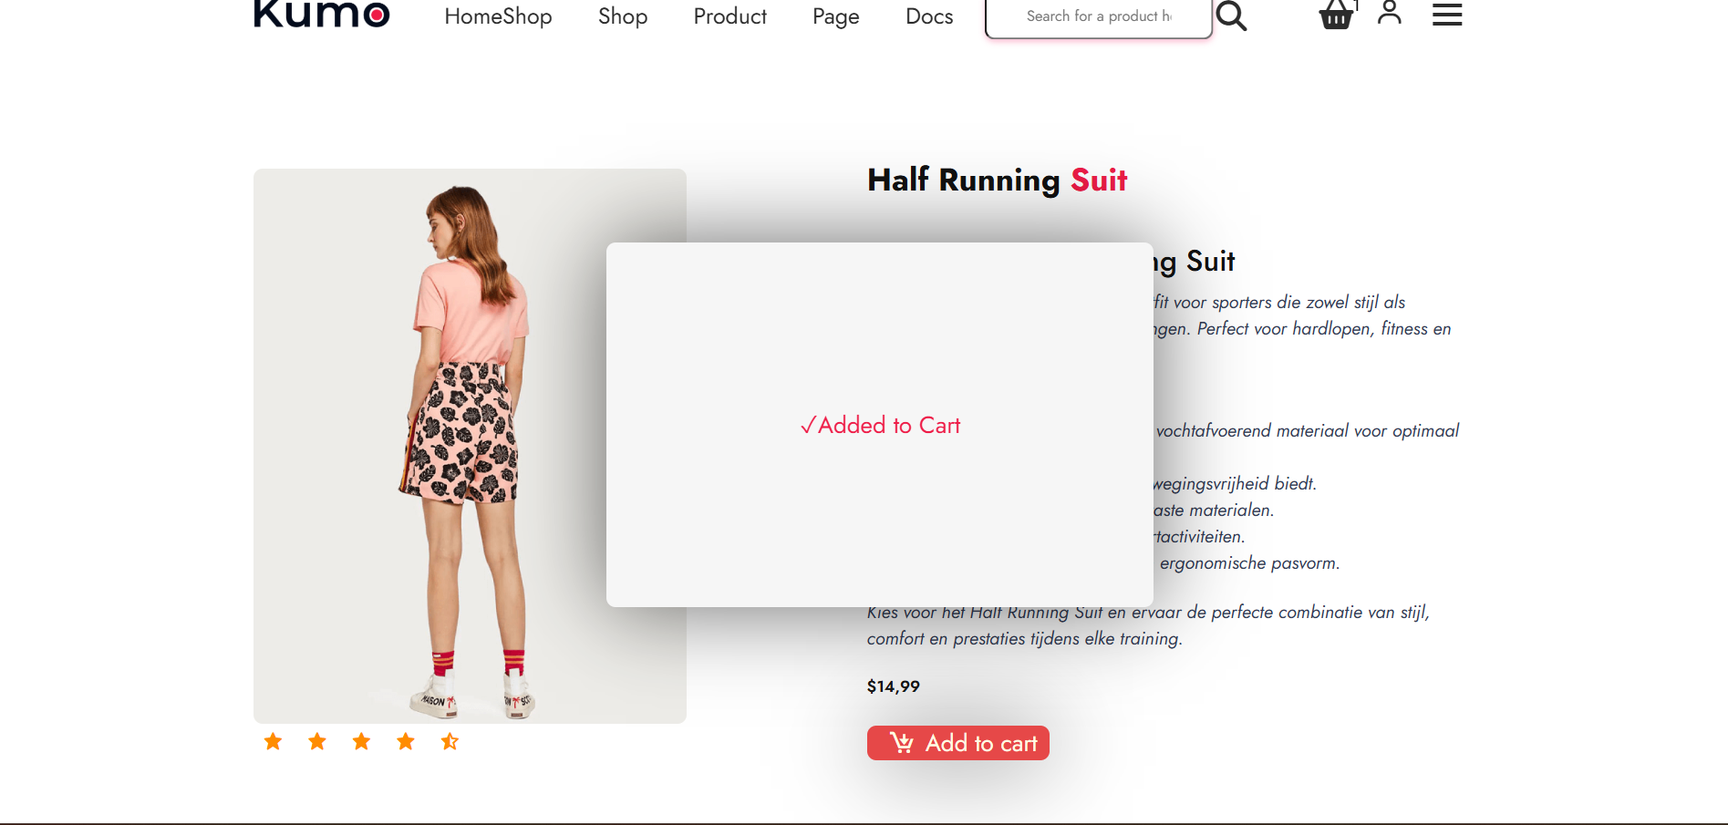Select the third star rating
1728x825 pixels.
pos(361,741)
